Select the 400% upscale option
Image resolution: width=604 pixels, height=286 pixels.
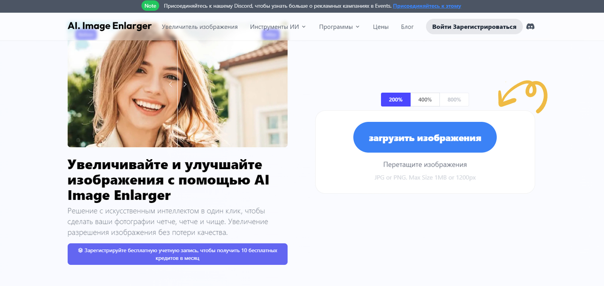click(x=425, y=100)
